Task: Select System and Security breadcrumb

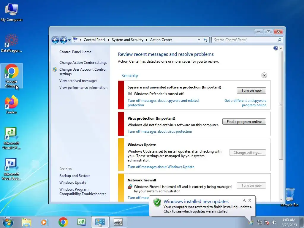Action: (128, 40)
